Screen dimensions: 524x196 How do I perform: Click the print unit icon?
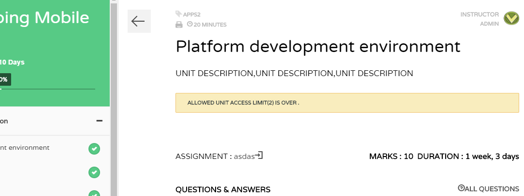(179, 25)
